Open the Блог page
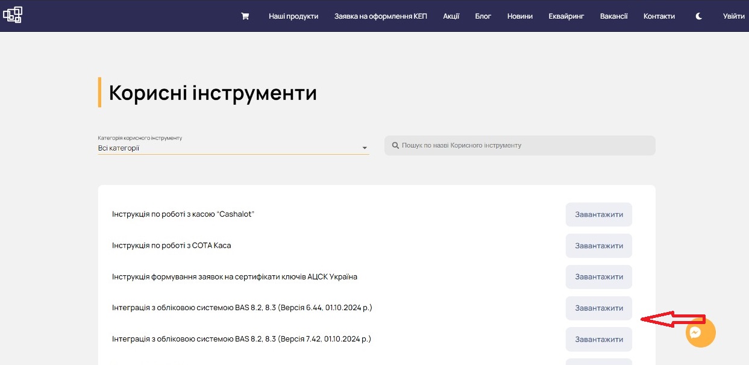The height and width of the screenshot is (365, 749). 483,16
